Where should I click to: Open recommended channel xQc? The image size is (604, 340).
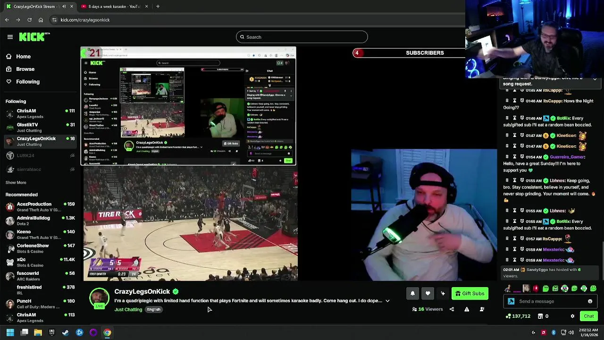[x=40, y=263]
